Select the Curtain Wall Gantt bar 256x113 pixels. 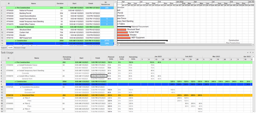pyautogui.click(x=122, y=32)
